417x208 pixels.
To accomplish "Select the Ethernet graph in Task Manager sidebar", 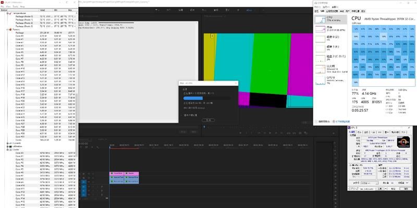I will 330,69.
